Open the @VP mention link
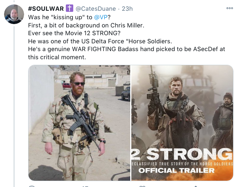This screenshot has width=239, height=187. pyautogui.click(x=101, y=17)
